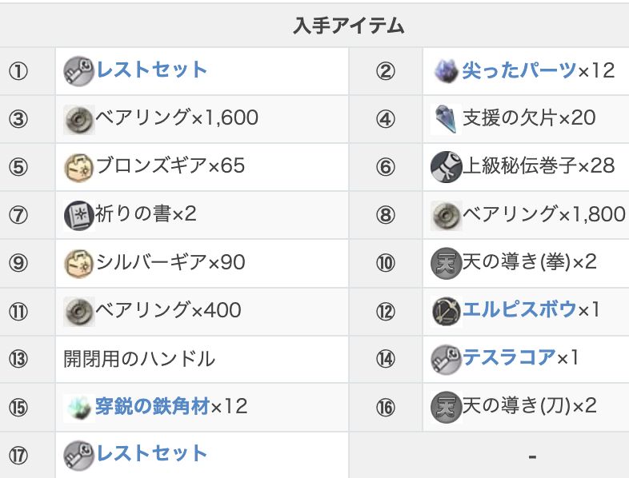Click the 開閉用のハンドル item text

139,358
